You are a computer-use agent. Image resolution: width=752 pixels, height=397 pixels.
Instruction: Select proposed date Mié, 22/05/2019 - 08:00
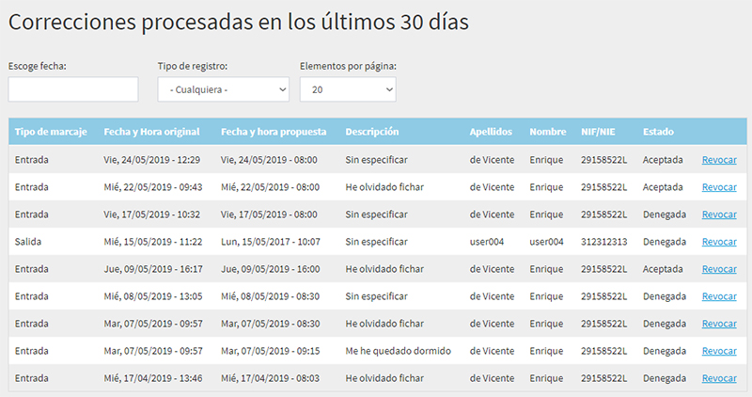tap(270, 187)
